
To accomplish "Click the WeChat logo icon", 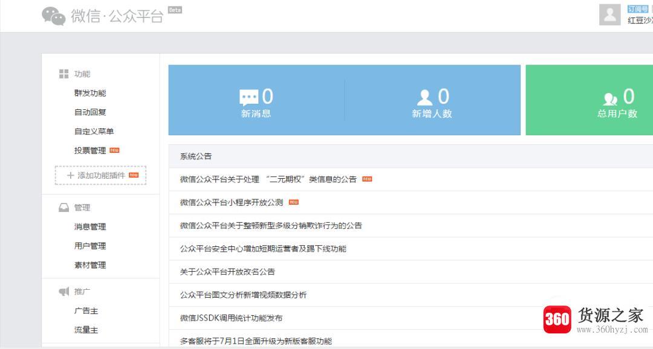I will tap(53, 16).
